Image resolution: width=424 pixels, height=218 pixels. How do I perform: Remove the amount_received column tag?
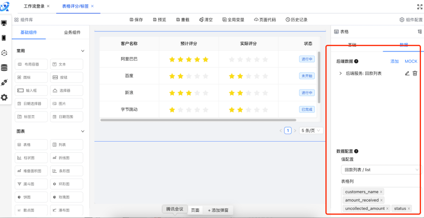click(x=381, y=200)
